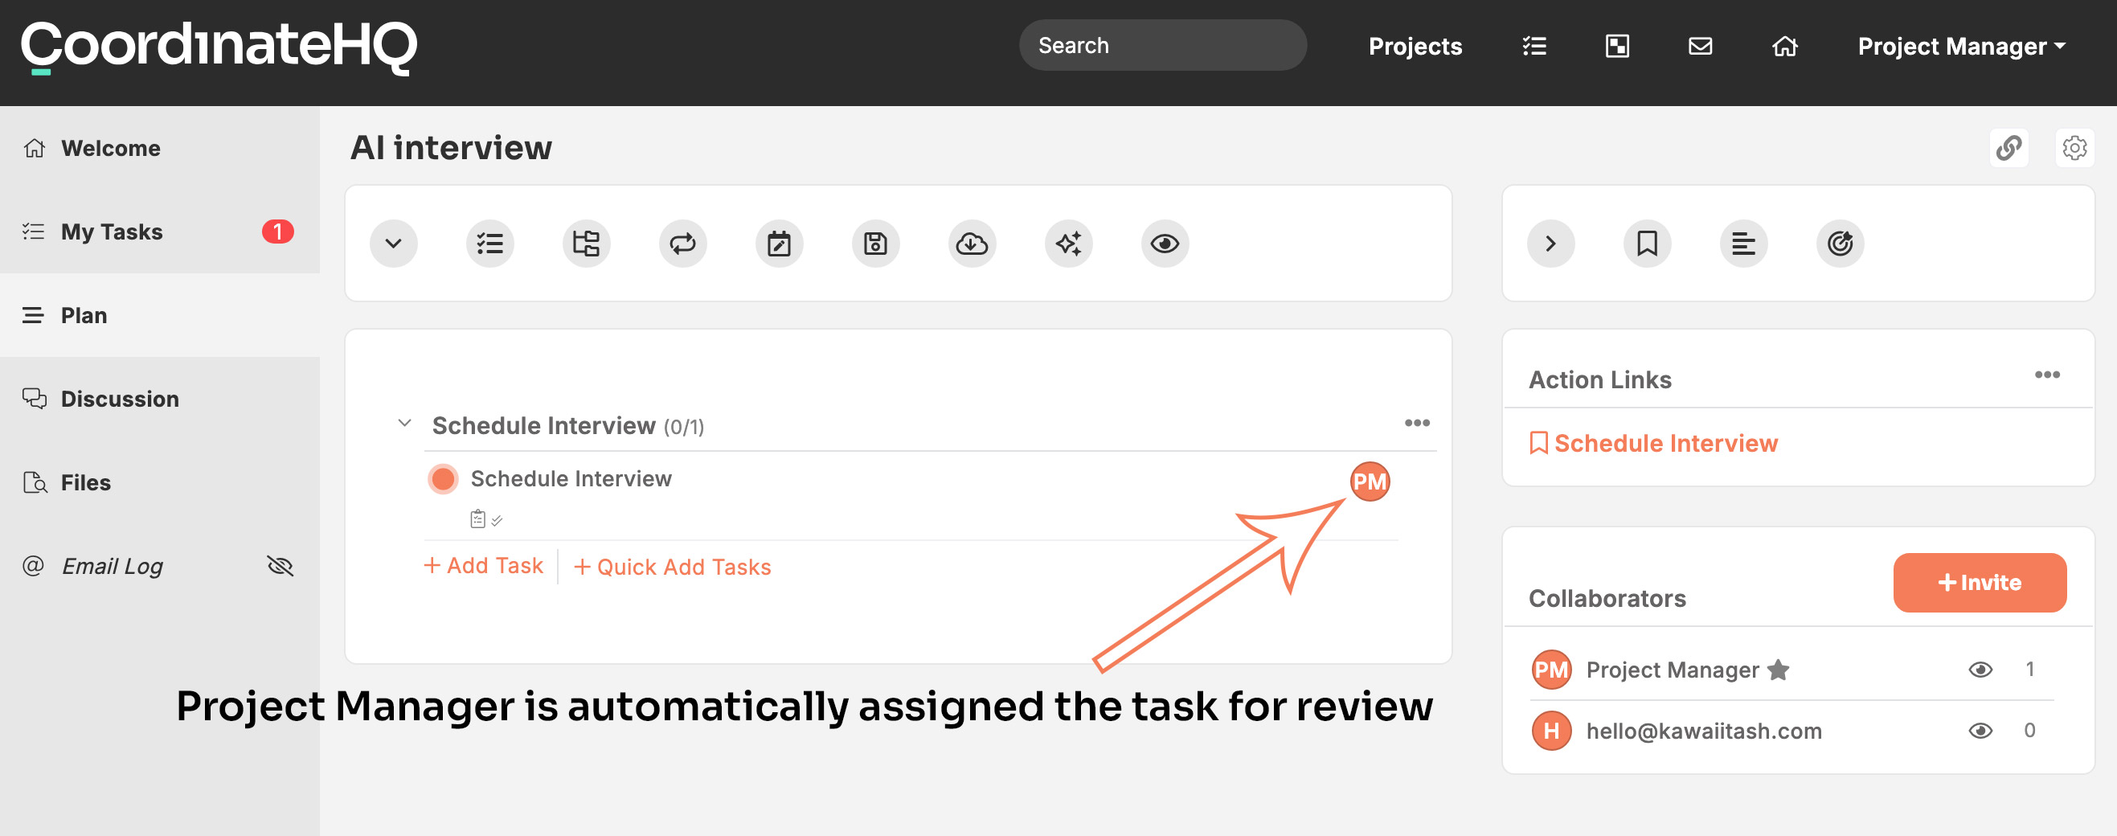Click the calendar edit toolbar icon

pos(779,244)
